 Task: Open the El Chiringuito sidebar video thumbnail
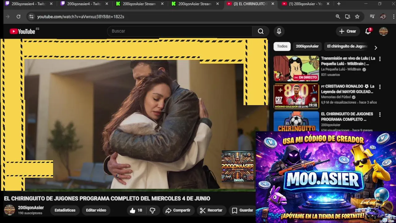296,121
